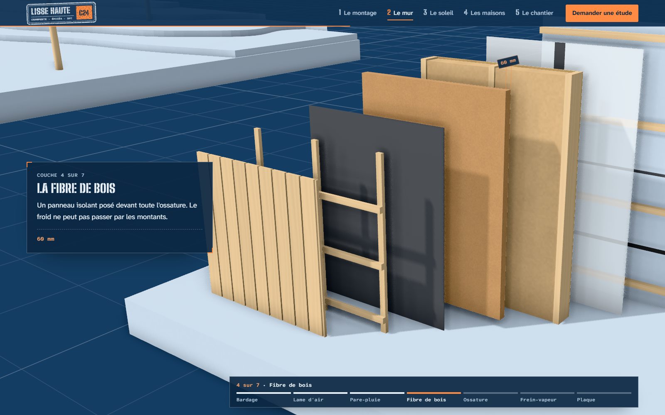Click the "4 sur 7 · Fibre de bois" status text
Screen dimensions: 665x415
pyautogui.click(x=274, y=385)
